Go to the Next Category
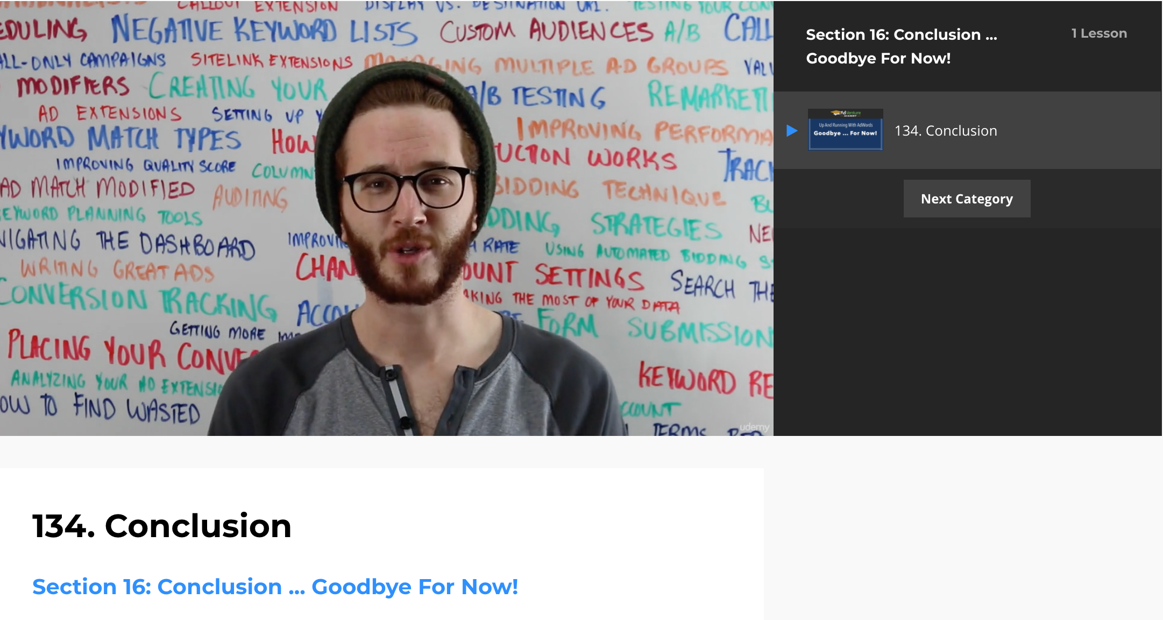The height and width of the screenshot is (620, 1163). pyautogui.click(x=967, y=199)
